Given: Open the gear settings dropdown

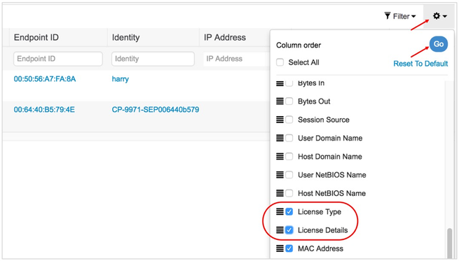Looking at the screenshot, I should pyautogui.click(x=439, y=16).
